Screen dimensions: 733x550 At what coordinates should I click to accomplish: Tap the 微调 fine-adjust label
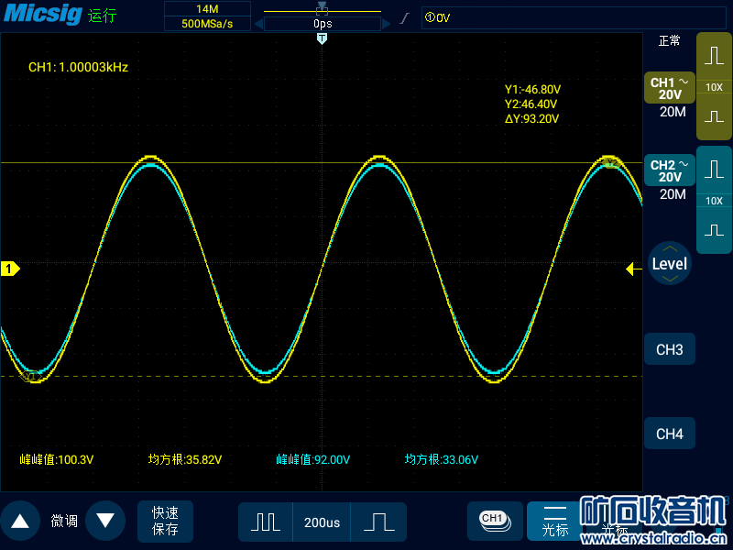[64, 521]
